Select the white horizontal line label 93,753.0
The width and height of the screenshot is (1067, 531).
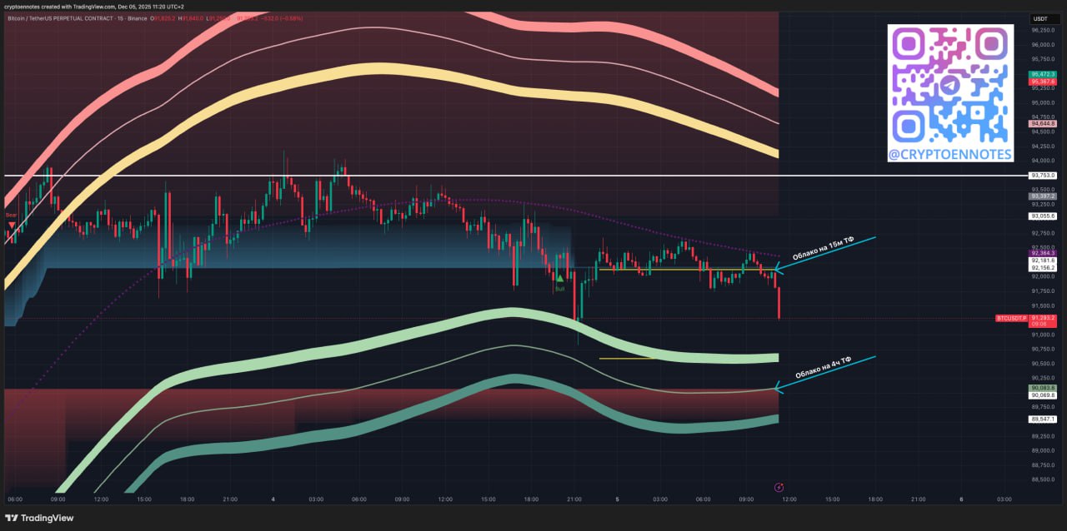[x=1044, y=176]
